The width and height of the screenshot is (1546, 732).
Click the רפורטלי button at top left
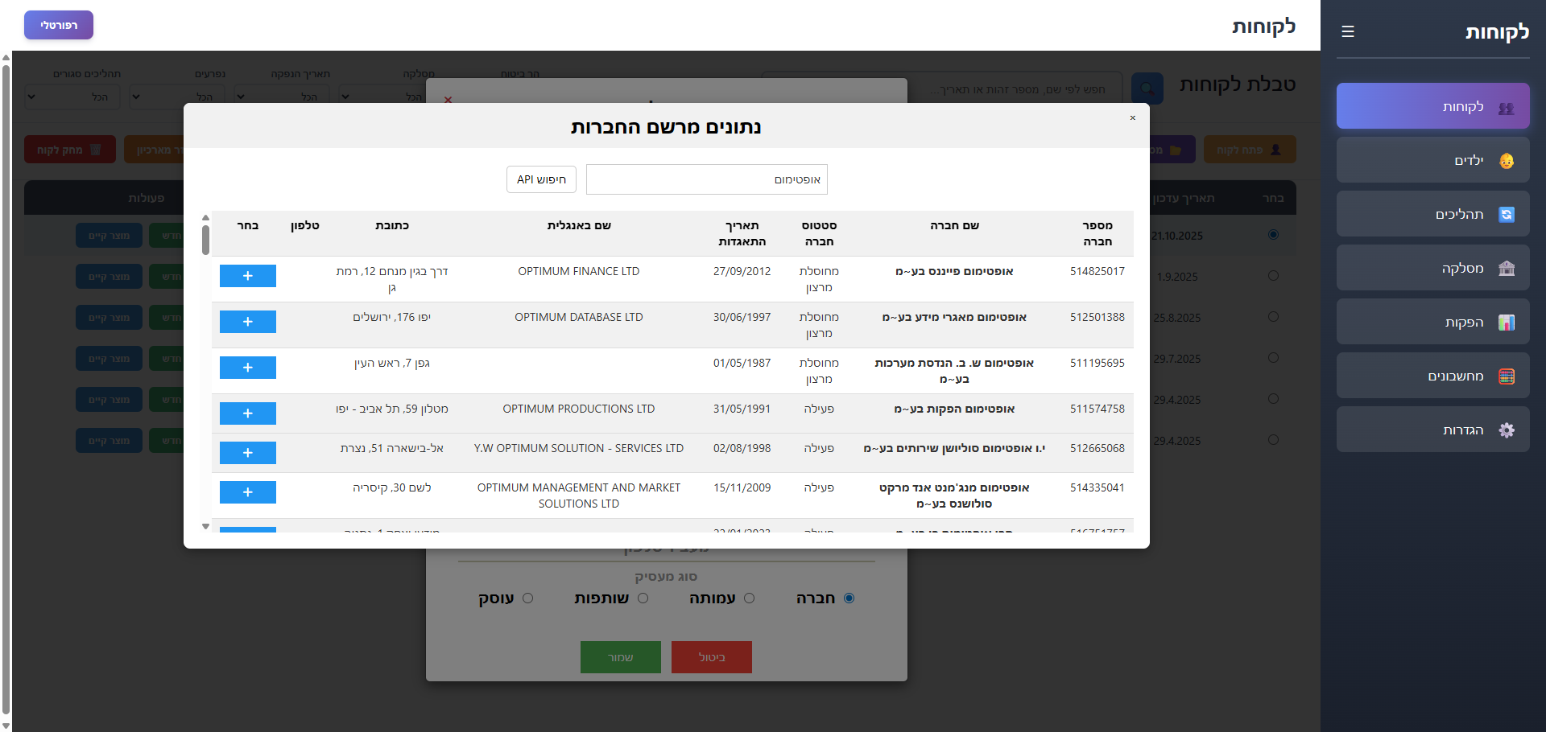(x=59, y=25)
